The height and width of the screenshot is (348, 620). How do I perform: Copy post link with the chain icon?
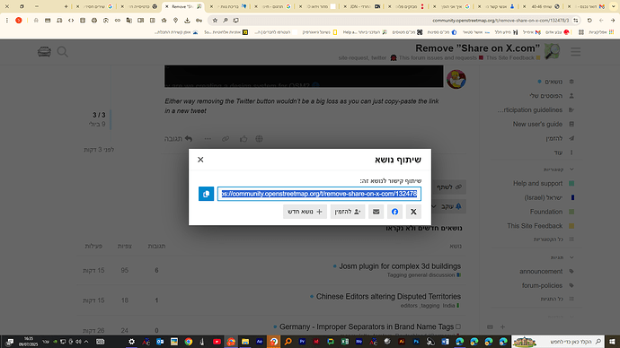coord(226,139)
